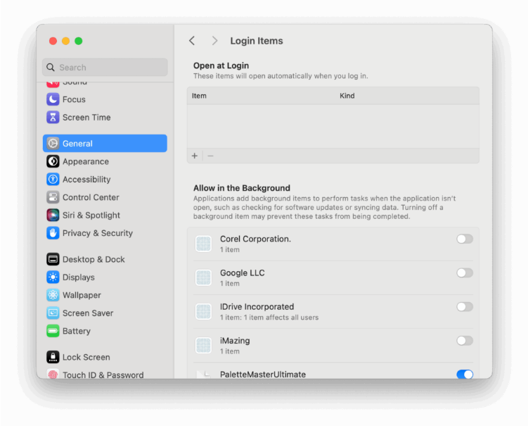This screenshot has height=426, width=528.
Task: Remove login item with minus button
Action: [210, 156]
